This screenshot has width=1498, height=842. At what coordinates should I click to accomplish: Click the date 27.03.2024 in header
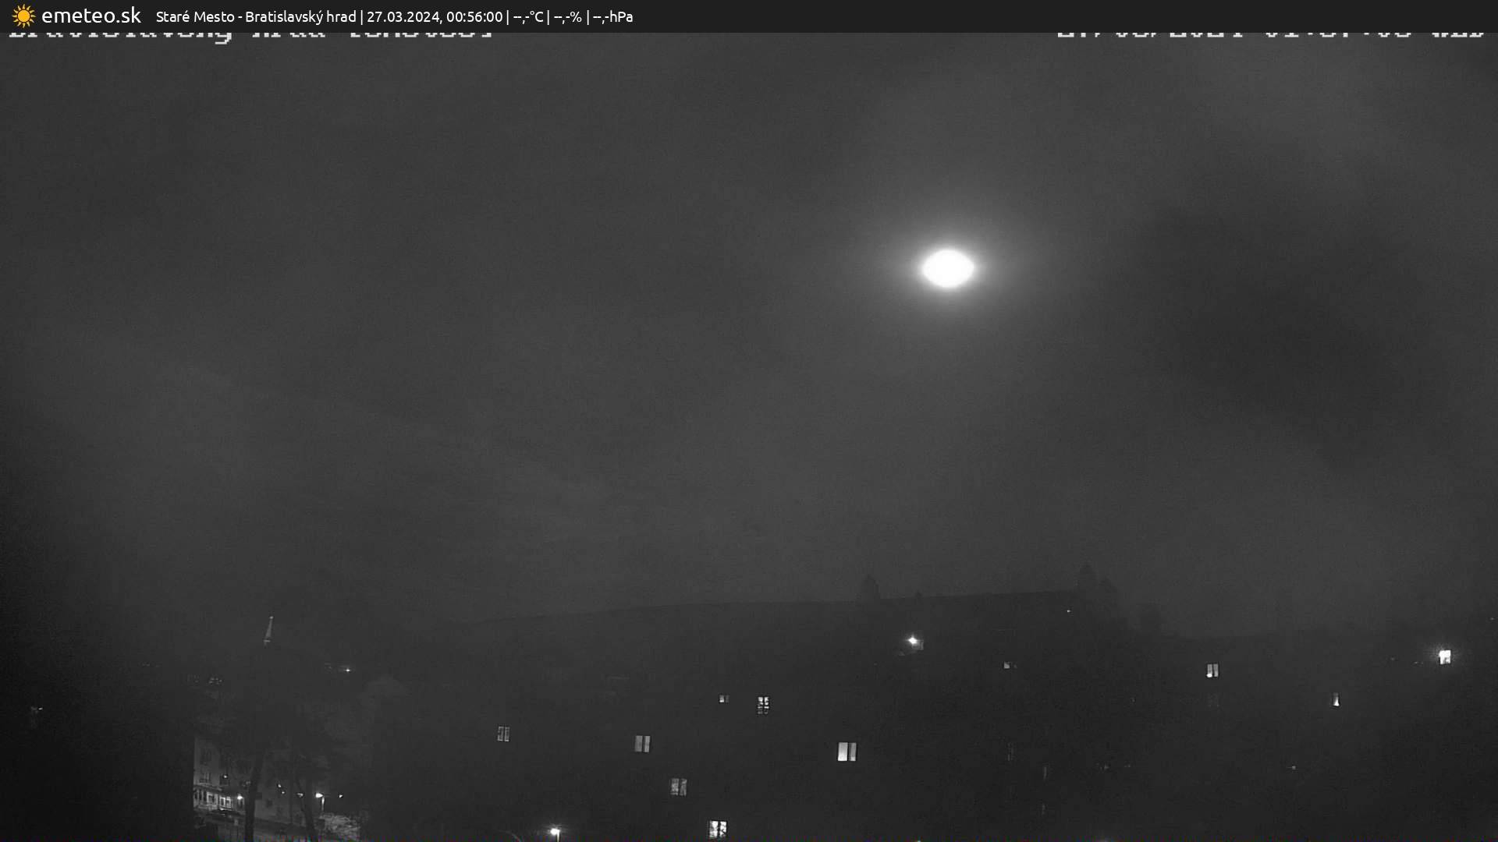(x=403, y=16)
